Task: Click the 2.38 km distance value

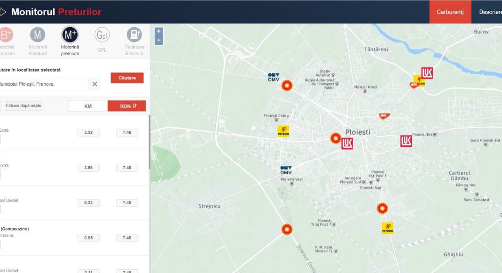Action: click(x=88, y=133)
